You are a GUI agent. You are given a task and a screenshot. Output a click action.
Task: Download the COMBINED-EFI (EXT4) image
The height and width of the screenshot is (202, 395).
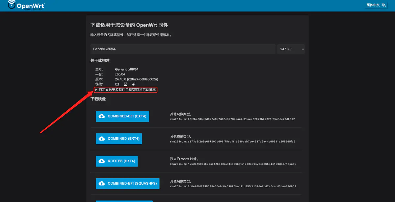point(122,116)
